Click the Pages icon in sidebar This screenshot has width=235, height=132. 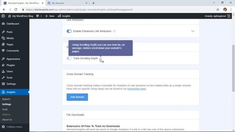pos(3,44)
